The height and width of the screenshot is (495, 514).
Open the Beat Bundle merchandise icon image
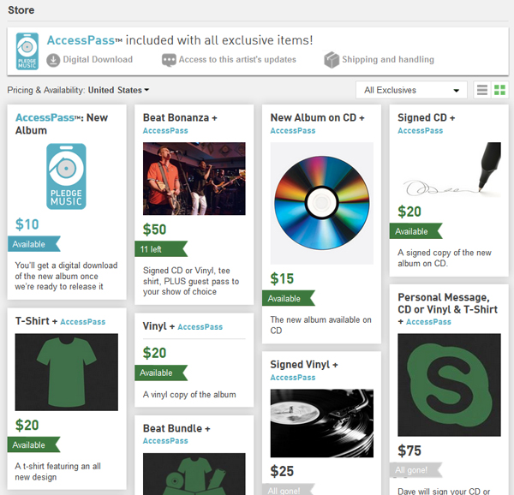(x=194, y=474)
